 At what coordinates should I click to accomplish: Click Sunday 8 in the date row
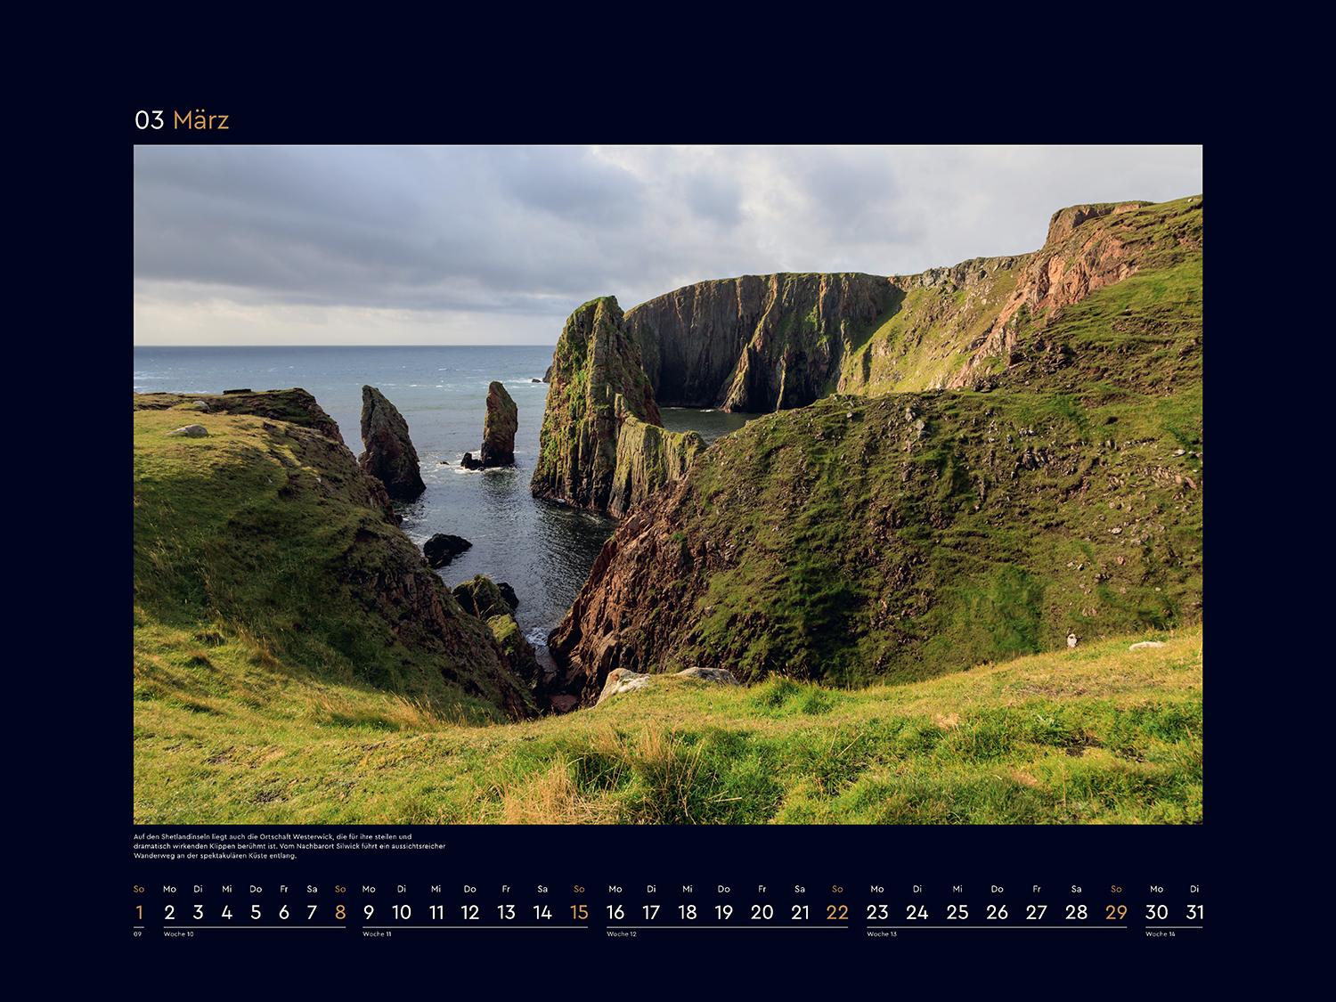(339, 912)
